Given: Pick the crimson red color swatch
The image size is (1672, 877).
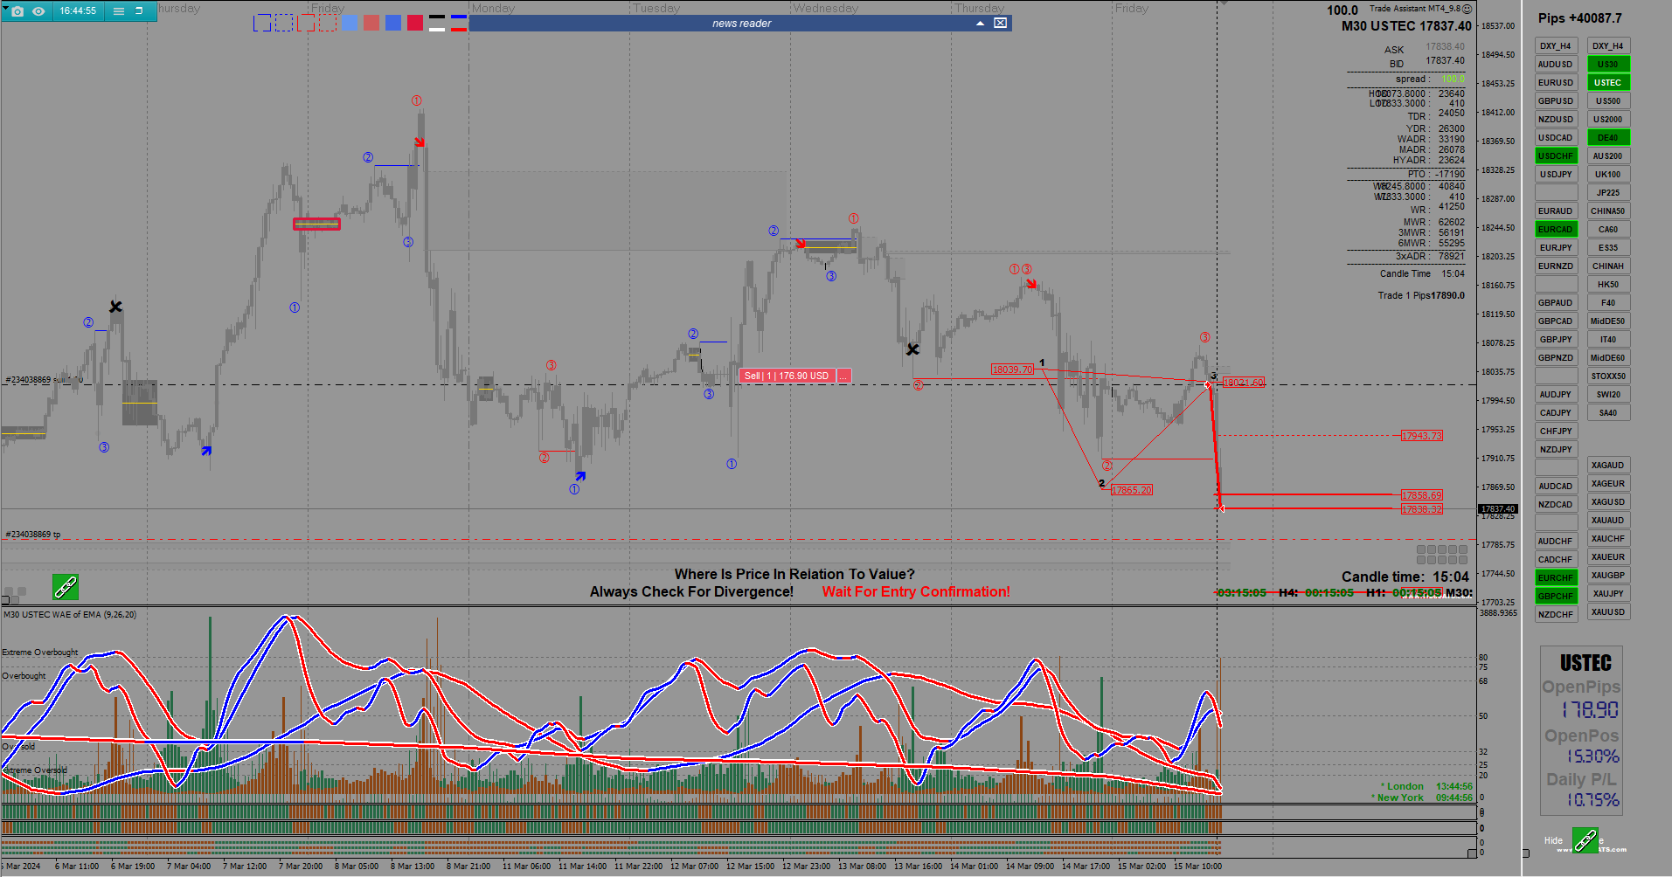Looking at the screenshot, I should tap(415, 23).
